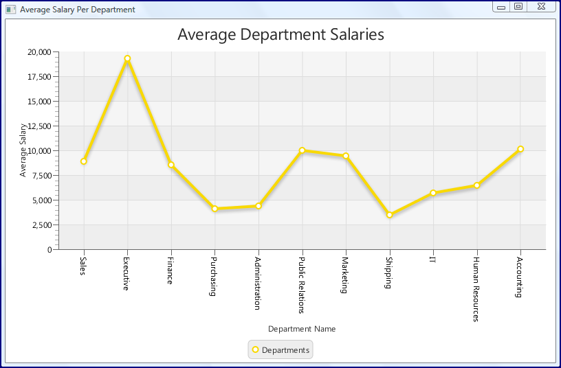The image size is (561, 368).
Task: Click the 7,500 y-axis value
Action: (x=42, y=176)
